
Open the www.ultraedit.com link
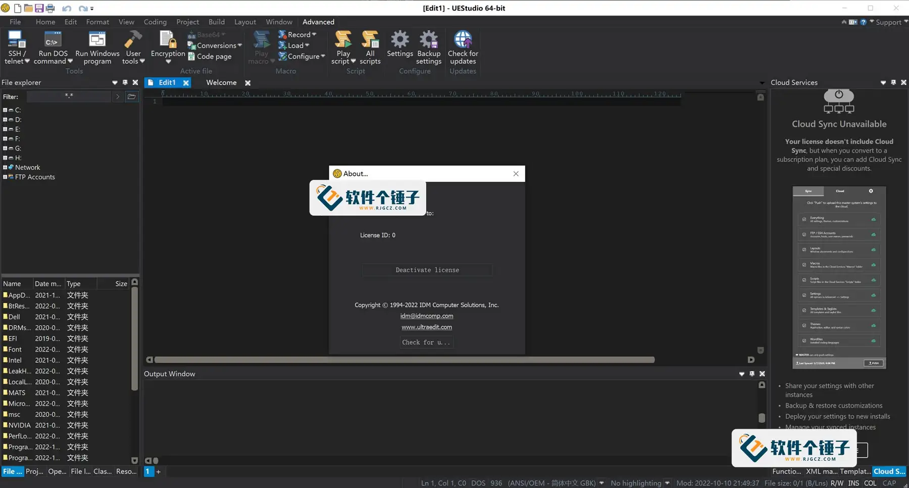[x=427, y=327]
